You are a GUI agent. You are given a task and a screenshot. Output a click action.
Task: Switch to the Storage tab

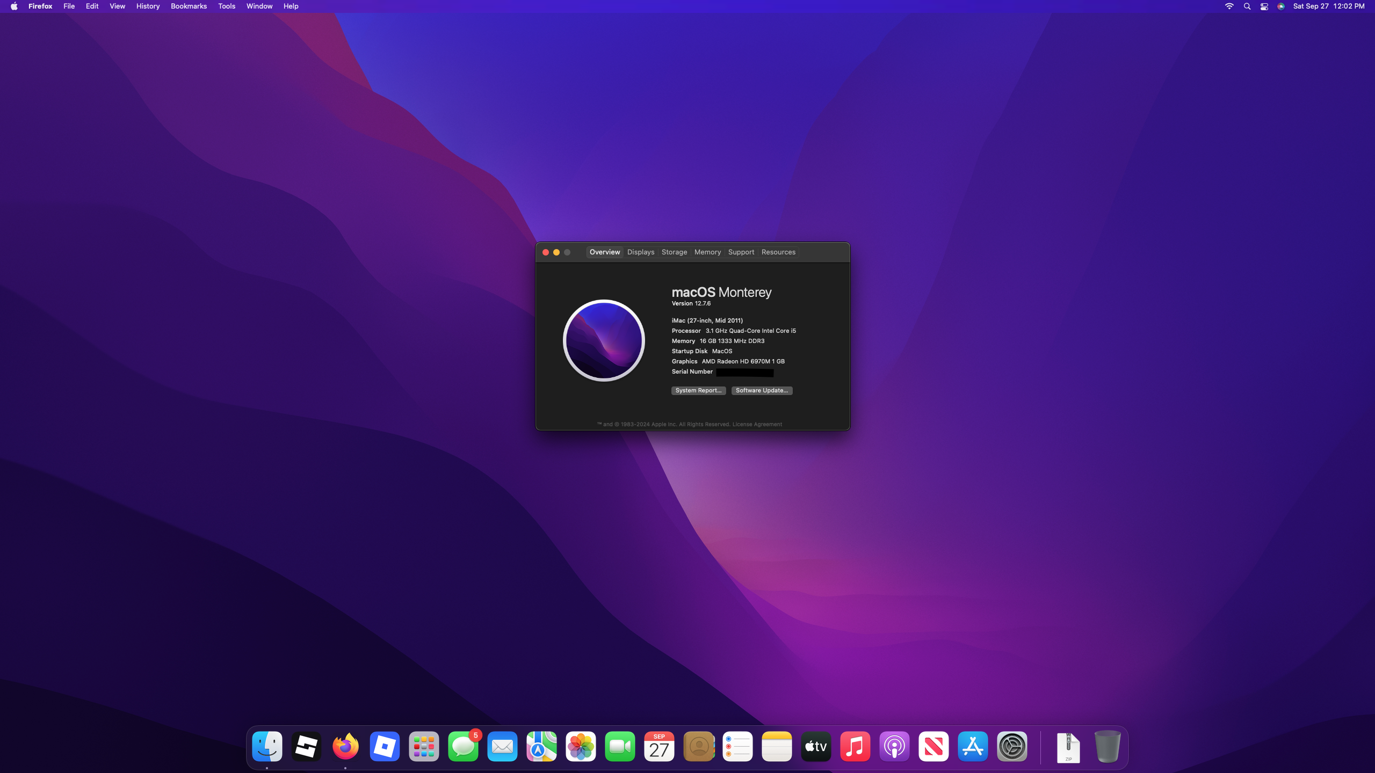(674, 252)
